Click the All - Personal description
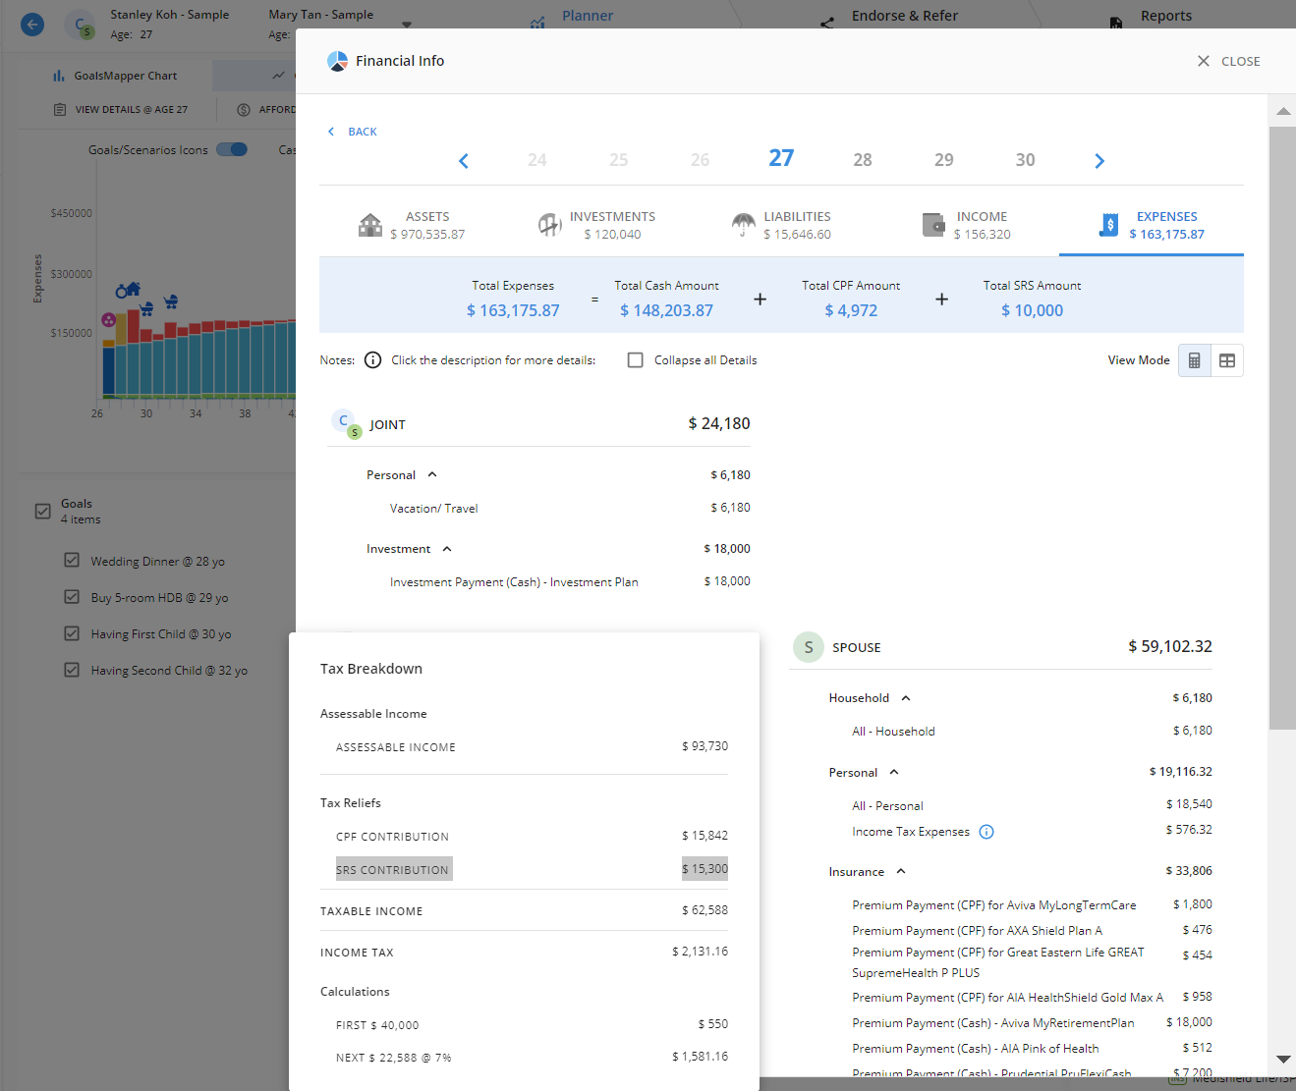 (x=887, y=806)
